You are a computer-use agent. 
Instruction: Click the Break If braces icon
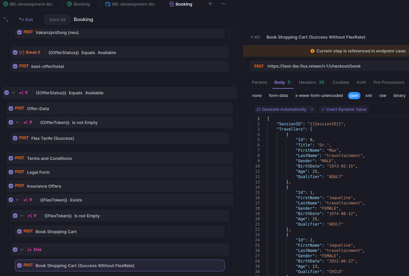click(x=22, y=52)
